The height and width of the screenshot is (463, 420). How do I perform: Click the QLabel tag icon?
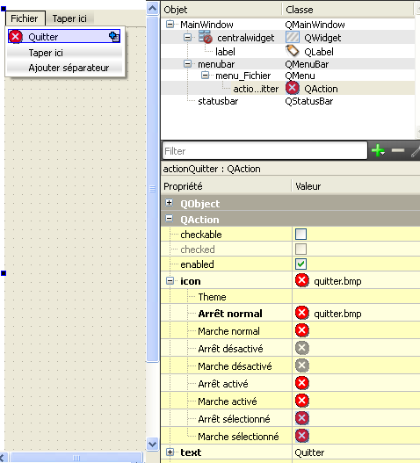[x=293, y=51]
